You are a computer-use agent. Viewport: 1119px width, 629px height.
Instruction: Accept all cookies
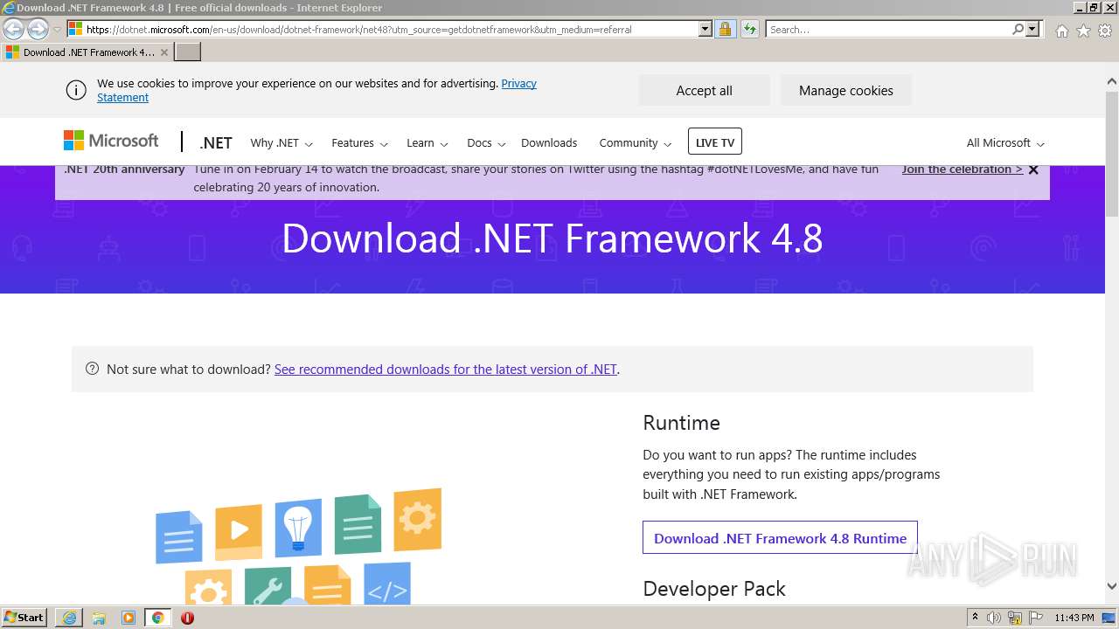(705, 90)
